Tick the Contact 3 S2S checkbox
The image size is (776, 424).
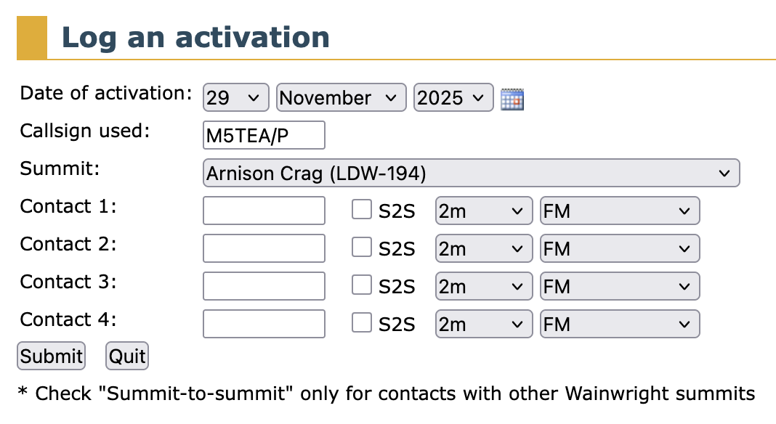tap(361, 285)
